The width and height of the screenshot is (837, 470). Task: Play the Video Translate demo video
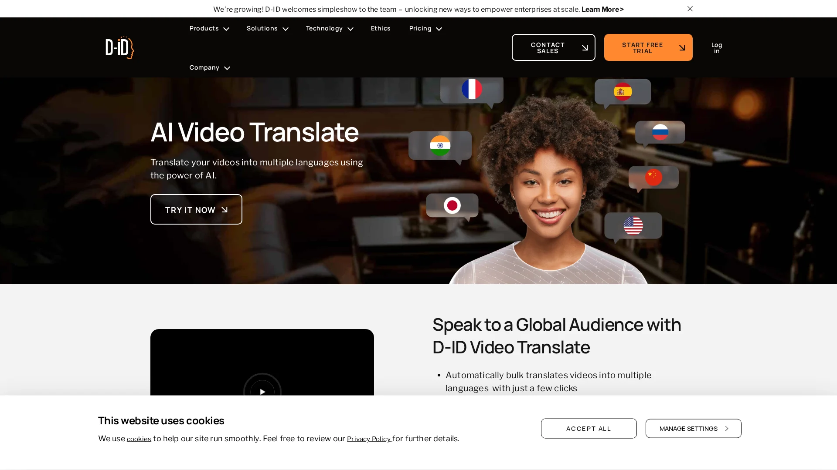point(262,391)
